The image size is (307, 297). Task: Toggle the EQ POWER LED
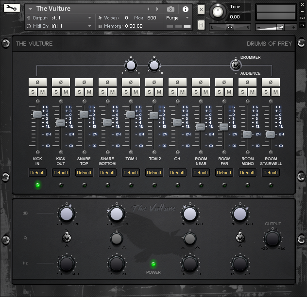pyautogui.click(x=153, y=264)
